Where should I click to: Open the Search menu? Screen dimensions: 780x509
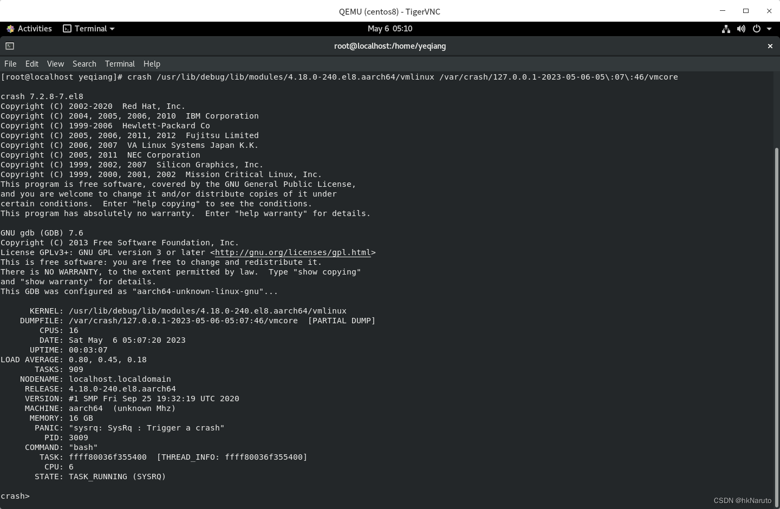[84, 64]
